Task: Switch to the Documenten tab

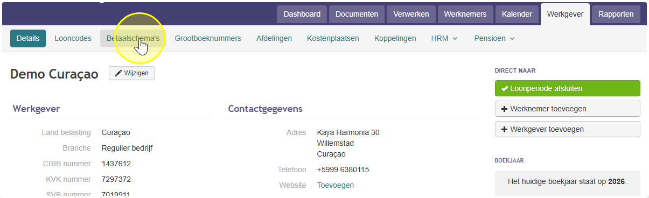Action: 357,14
